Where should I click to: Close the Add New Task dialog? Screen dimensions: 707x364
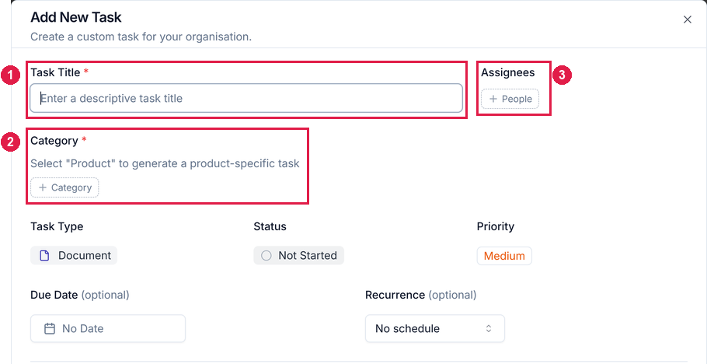(687, 19)
